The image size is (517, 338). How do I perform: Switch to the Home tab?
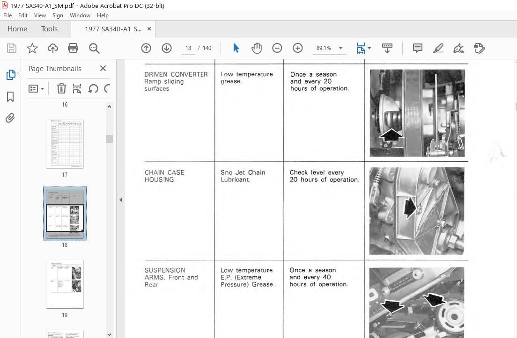(x=17, y=29)
